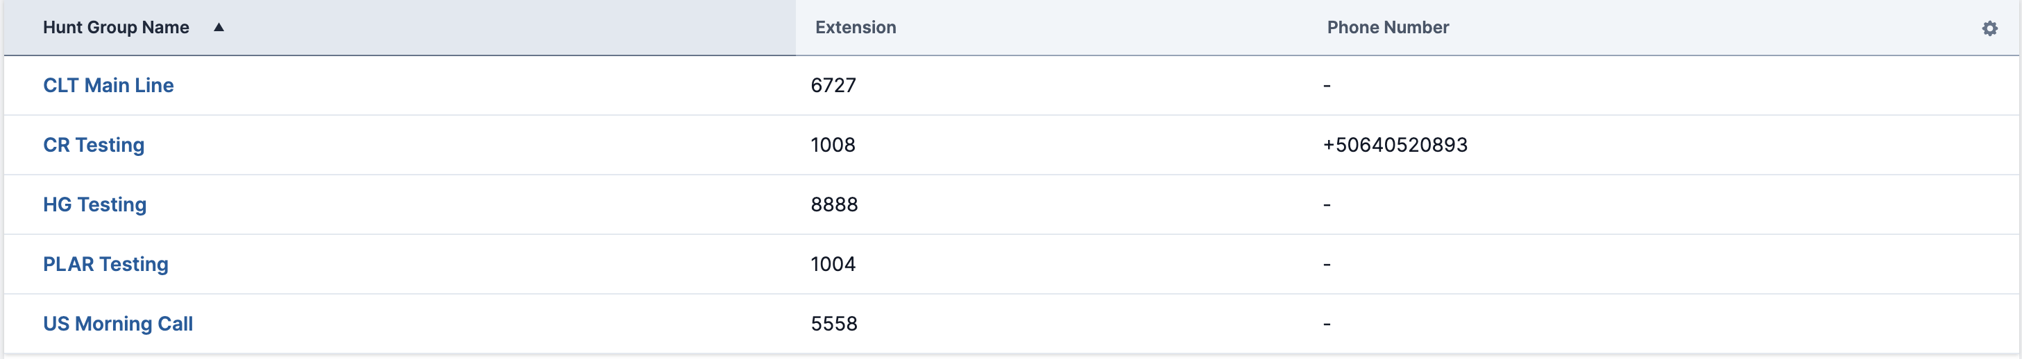Click the empty phone number for PLAR Testing
The height and width of the screenshot is (359, 2022).
pos(1327,264)
